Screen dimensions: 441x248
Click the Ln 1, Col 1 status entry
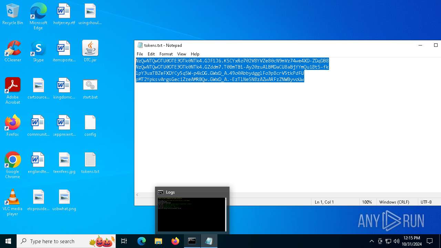pyautogui.click(x=324, y=202)
